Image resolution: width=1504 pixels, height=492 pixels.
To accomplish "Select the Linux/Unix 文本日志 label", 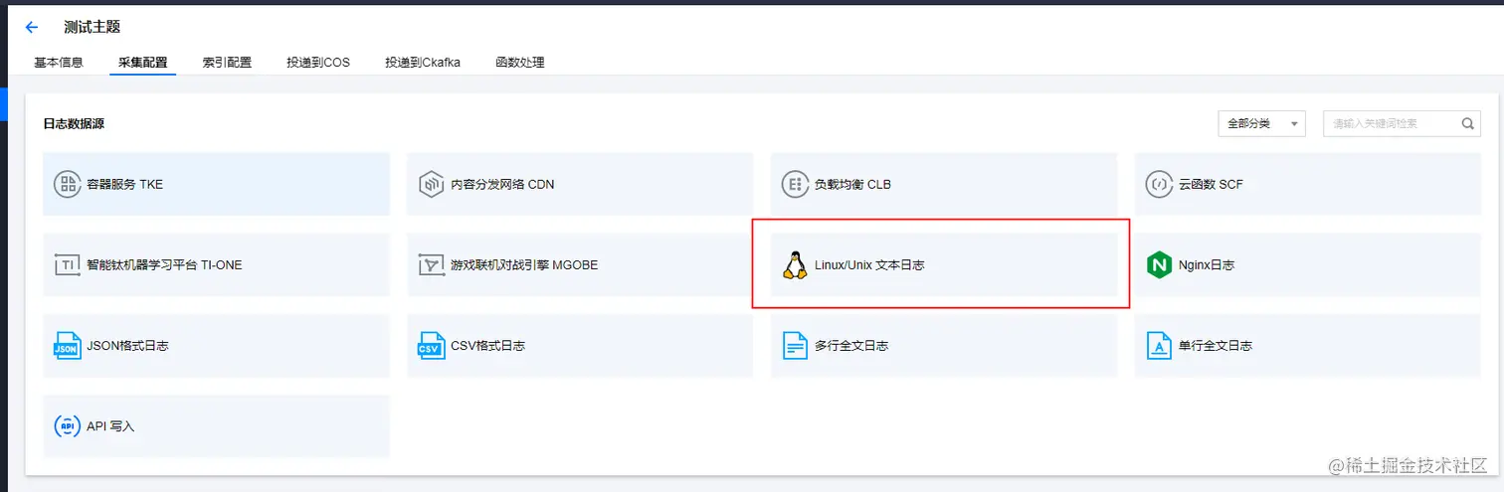I will click(869, 265).
